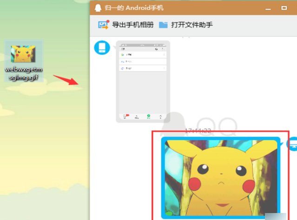Click the window title 归一的 Android手机
This screenshot has height=220, width=297.
[134, 8]
